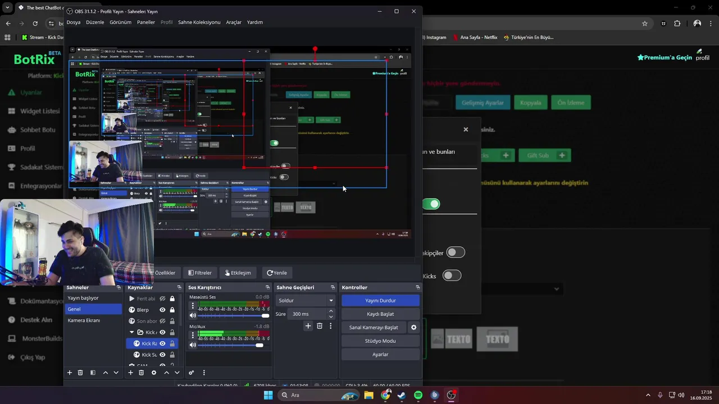The width and height of the screenshot is (719, 404).
Task: Hide the Blerp source
Action: [x=162, y=310]
